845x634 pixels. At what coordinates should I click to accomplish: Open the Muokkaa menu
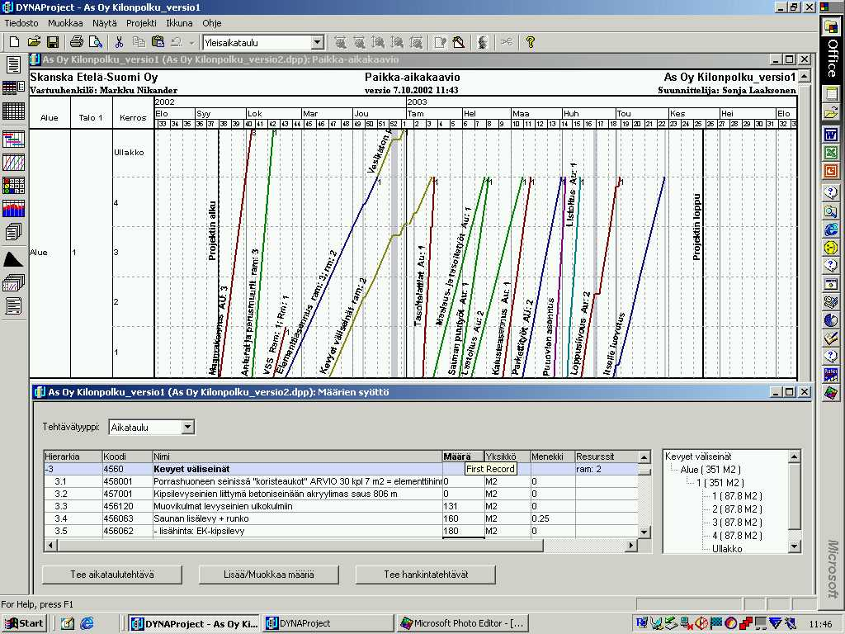(65, 23)
